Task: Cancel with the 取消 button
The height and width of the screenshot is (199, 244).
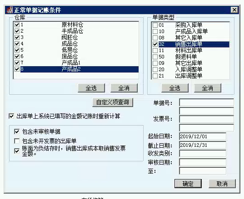Action: tap(222, 184)
